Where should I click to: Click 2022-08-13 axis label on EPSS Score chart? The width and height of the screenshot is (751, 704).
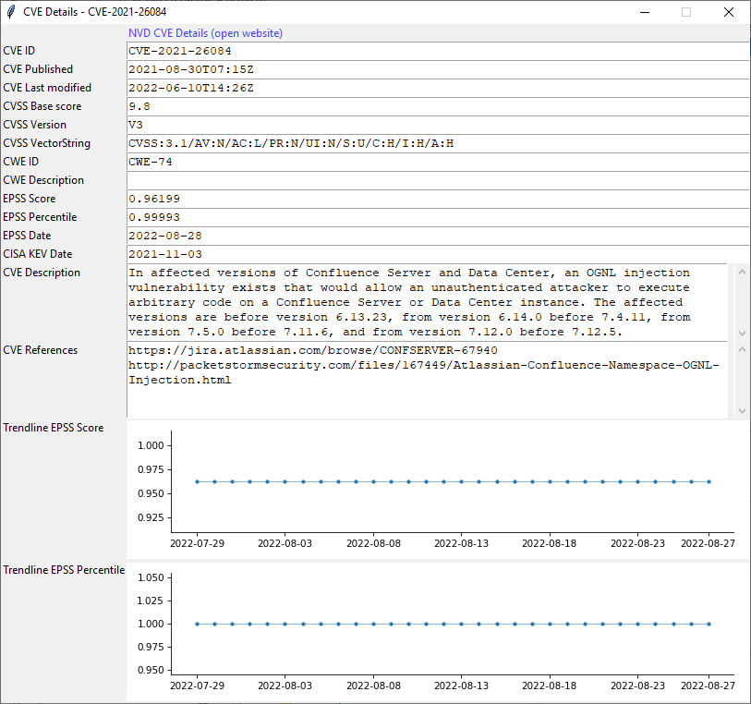pyautogui.click(x=461, y=543)
